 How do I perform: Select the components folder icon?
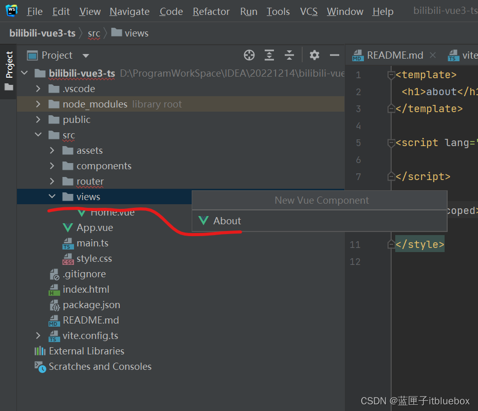pyautogui.click(x=68, y=166)
